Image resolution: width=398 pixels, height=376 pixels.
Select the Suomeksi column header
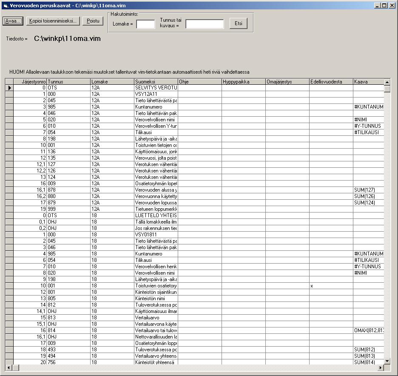pos(156,82)
